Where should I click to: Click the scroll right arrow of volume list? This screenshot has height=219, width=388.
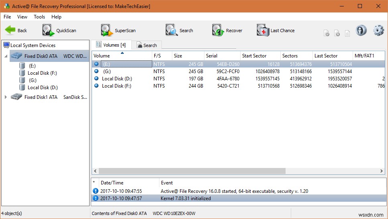click(x=381, y=171)
